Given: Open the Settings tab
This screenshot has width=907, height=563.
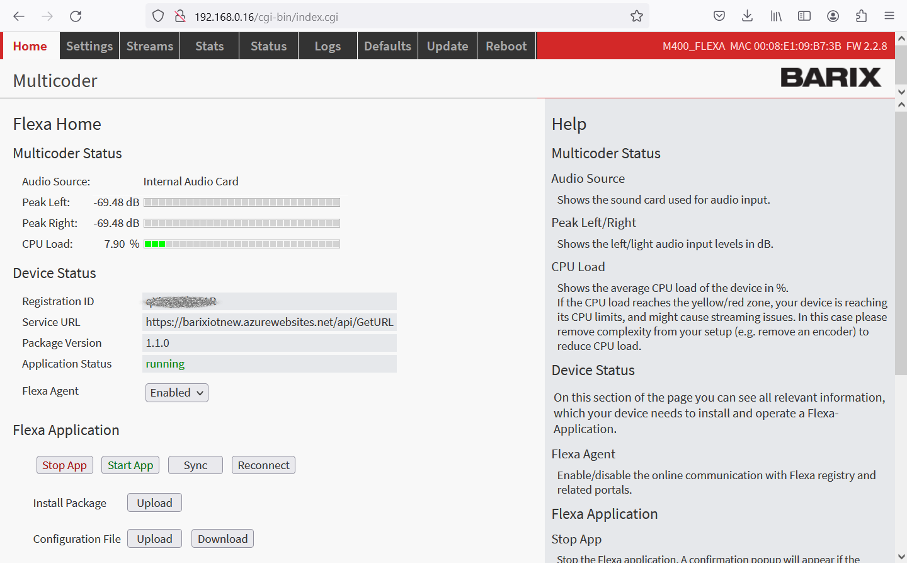Looking at the screenshot, I should 89,46.
